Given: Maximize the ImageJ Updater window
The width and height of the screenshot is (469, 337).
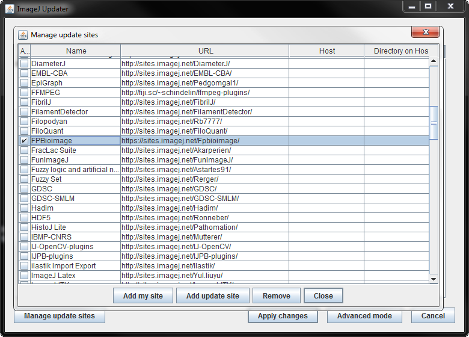Looking at the screenshot, I should [428, 6].
